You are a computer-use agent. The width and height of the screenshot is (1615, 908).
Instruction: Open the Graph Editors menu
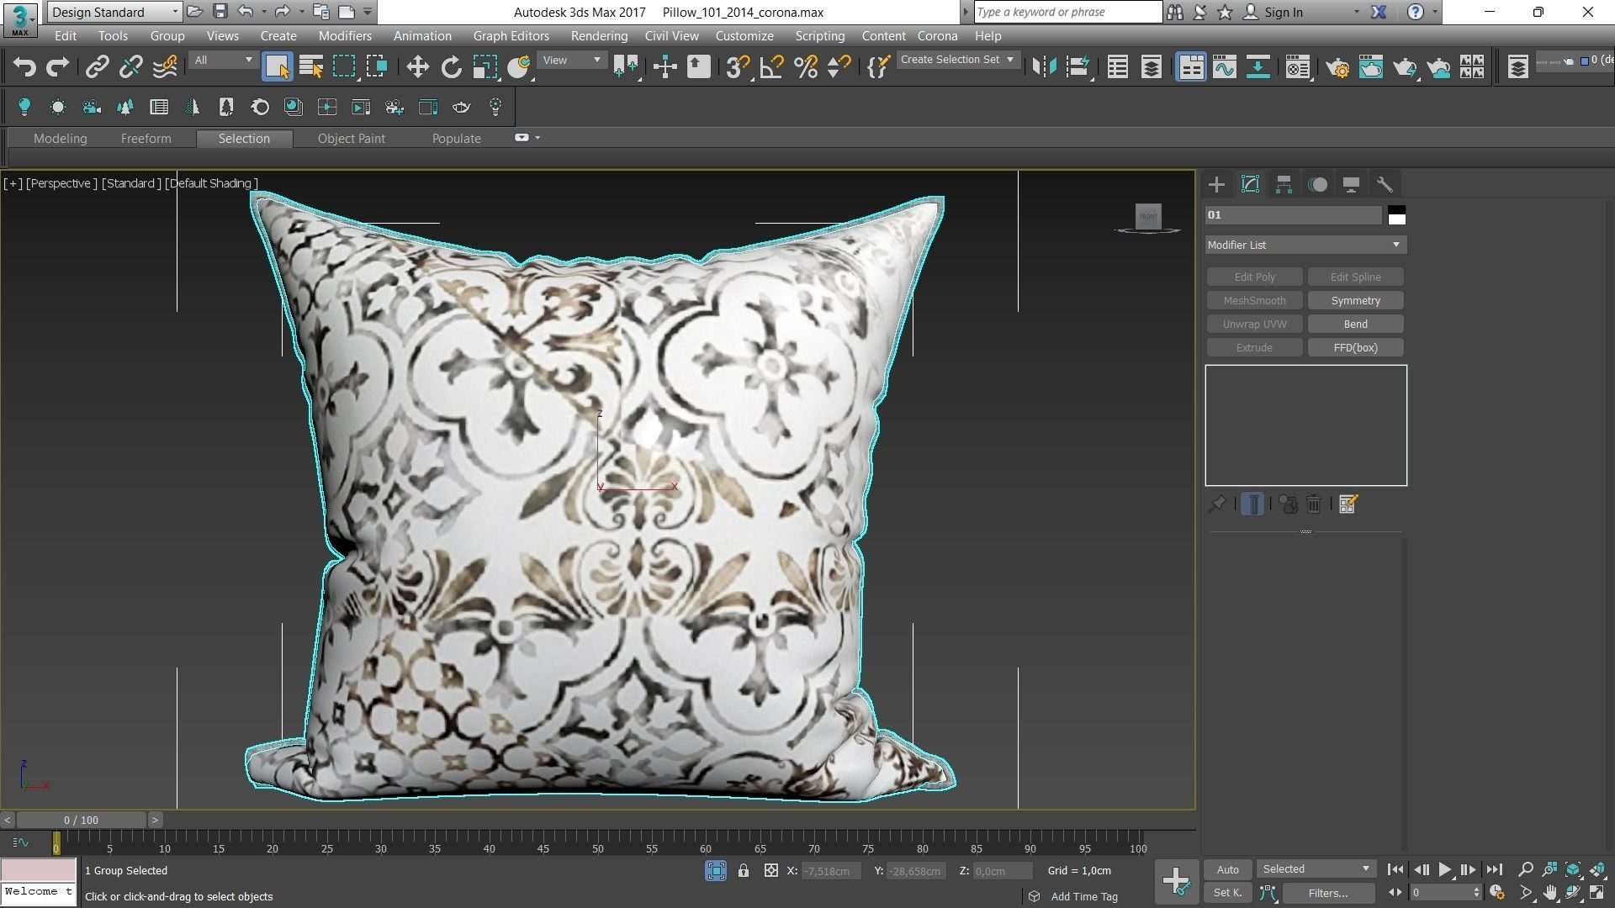point(511,36)
